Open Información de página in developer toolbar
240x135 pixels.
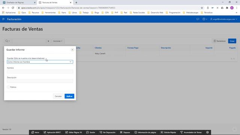click(x=145, y=132)
